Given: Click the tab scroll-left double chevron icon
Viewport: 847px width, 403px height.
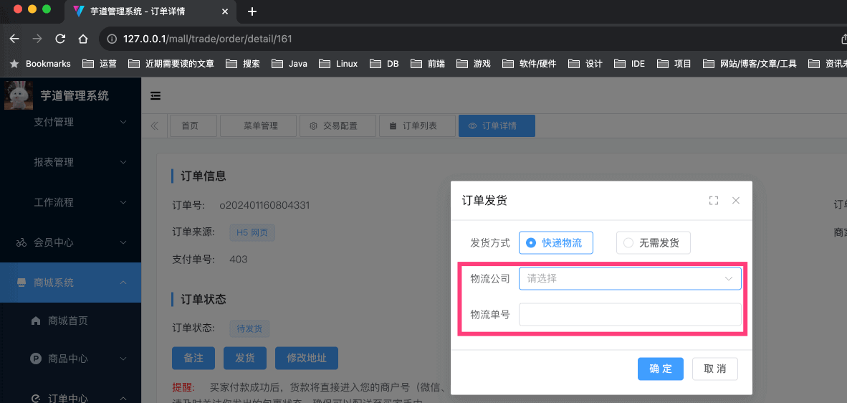Looking at the screenshot, I should [154, 126].
